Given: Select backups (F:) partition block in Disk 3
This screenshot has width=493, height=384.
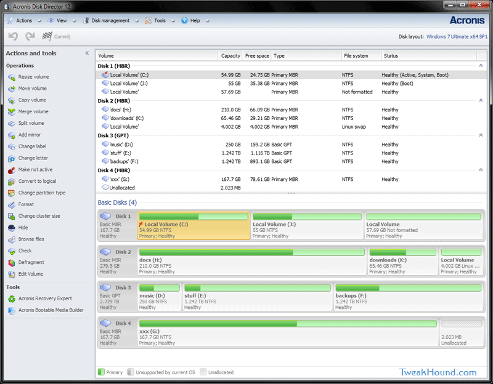Looking at the screenshot, I should (x=408, y=297).
